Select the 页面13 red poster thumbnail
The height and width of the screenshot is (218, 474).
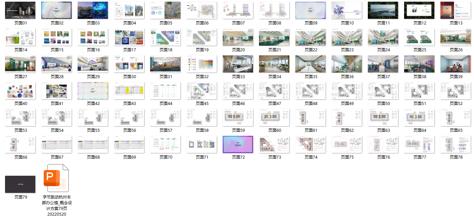[456, 10]
